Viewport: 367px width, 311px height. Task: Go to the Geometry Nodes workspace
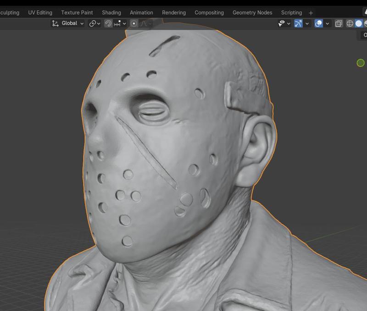pyautogui.click(x=252, y=13)
